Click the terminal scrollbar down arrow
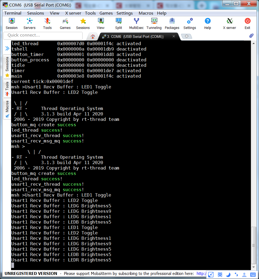This screenshot has width=259, height=279. click(x=254, y=267)
